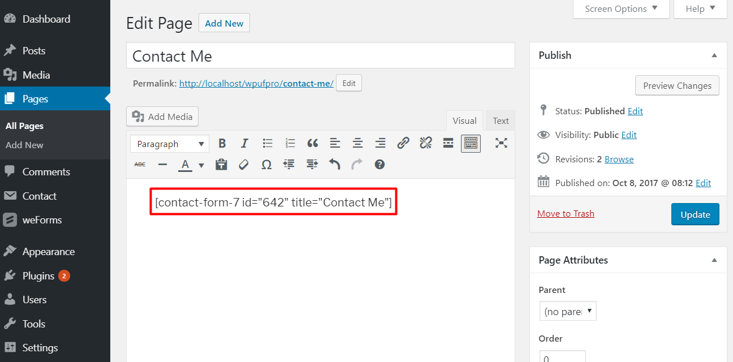Insert special character omega icon

tap(266, 165)
